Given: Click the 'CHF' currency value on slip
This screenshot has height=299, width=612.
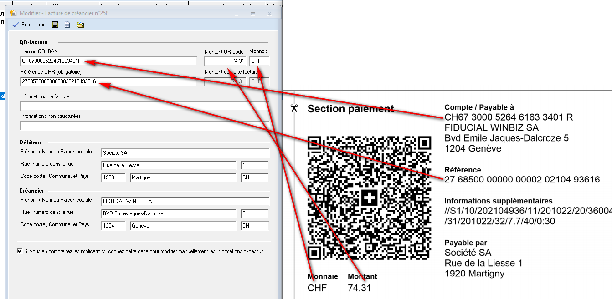Looking at the screenshot, I should 317,288.
